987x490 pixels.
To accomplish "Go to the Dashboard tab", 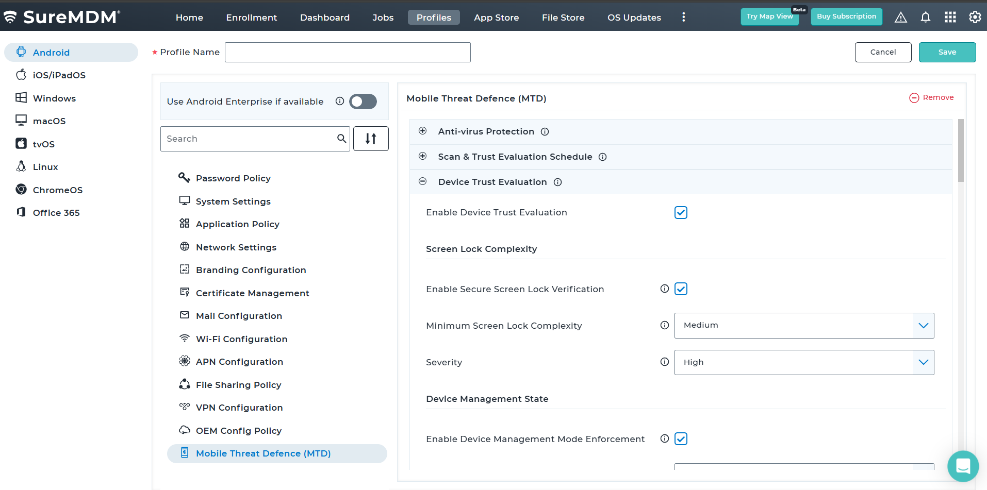I will point(324,18).
